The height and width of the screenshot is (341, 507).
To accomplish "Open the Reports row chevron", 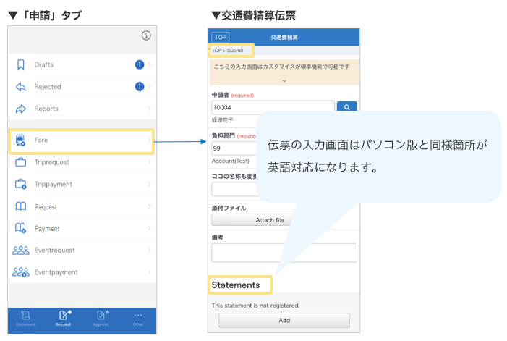I will 150,109.
